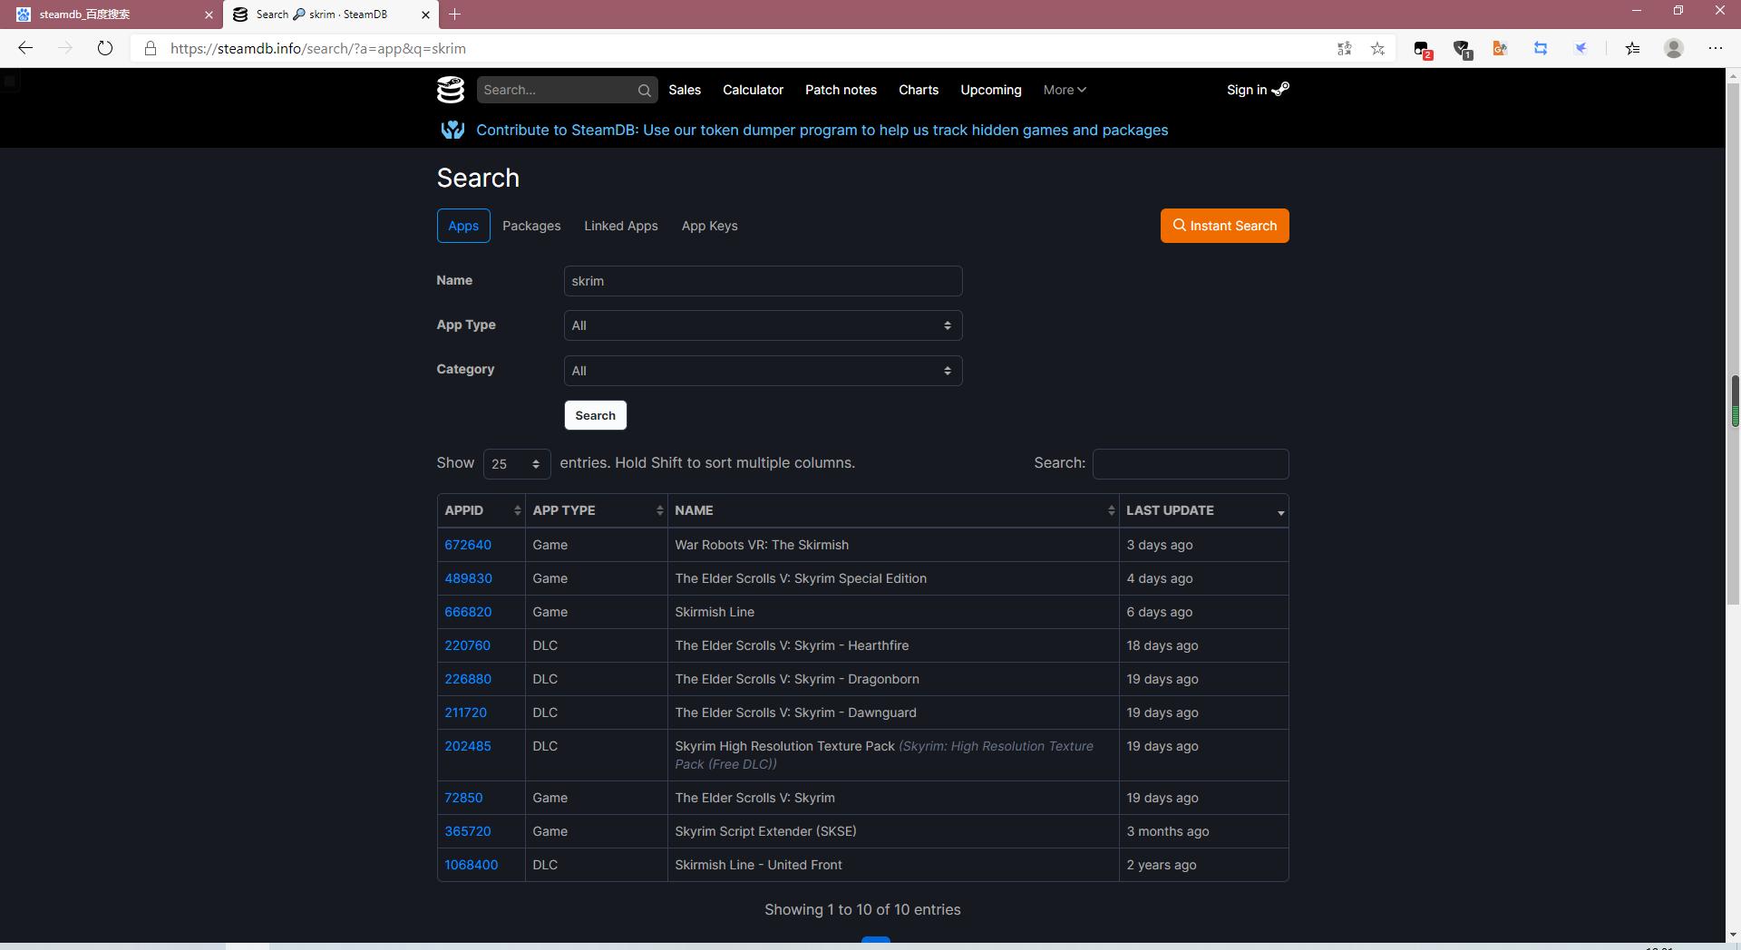This screenshot has height=950, width=1741.
Task: Reload the page with refresh icon
Action: (x=105, y=48)
